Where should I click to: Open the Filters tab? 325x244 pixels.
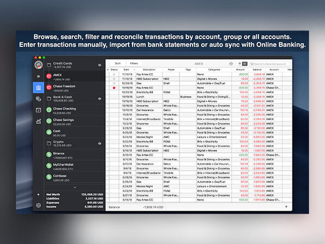[134, 63]
